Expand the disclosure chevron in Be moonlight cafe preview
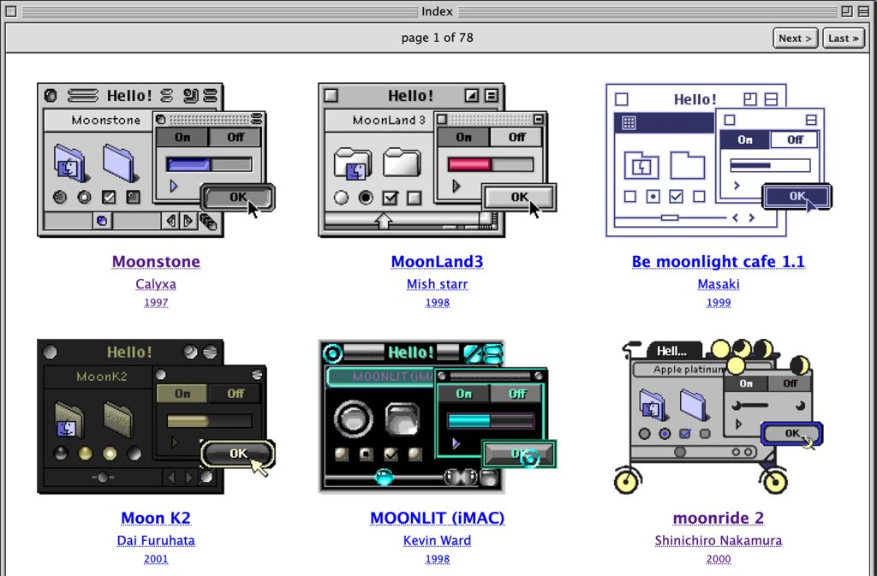The image size is (877, 576). [736, 184]
